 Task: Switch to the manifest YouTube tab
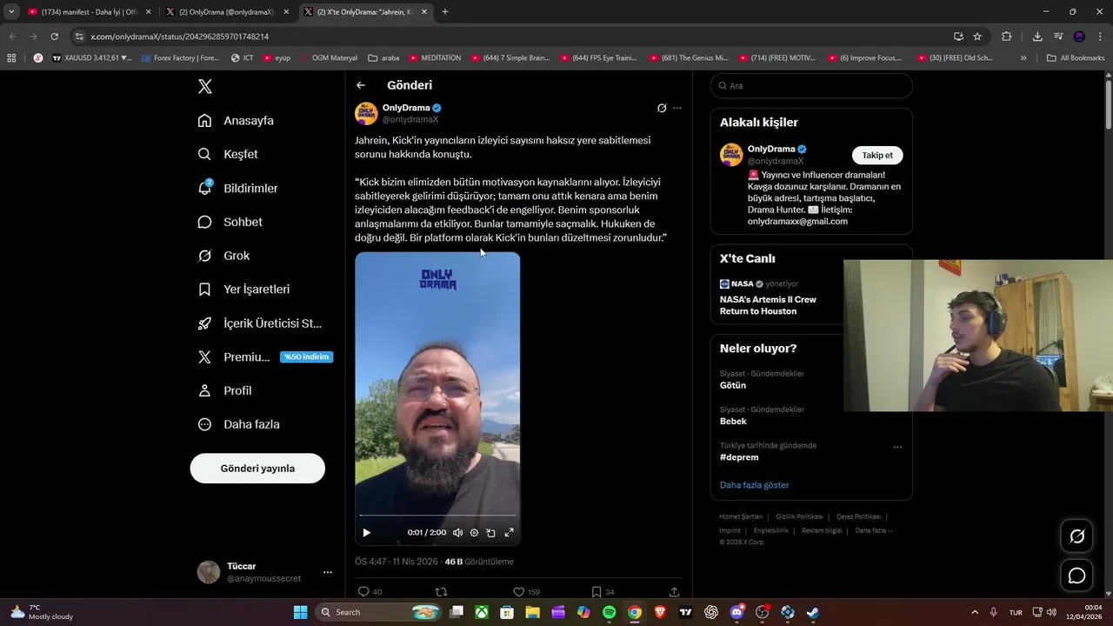90,12
